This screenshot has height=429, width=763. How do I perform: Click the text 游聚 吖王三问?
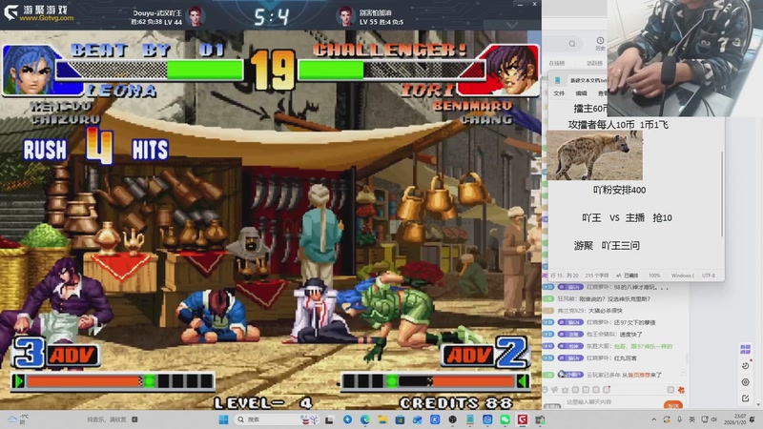pyautogui.click(x=607, y=246)
